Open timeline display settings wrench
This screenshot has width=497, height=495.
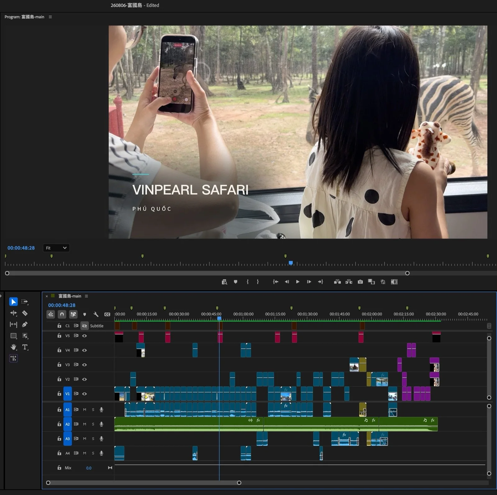pyautogui.click(x=96, y=314)
